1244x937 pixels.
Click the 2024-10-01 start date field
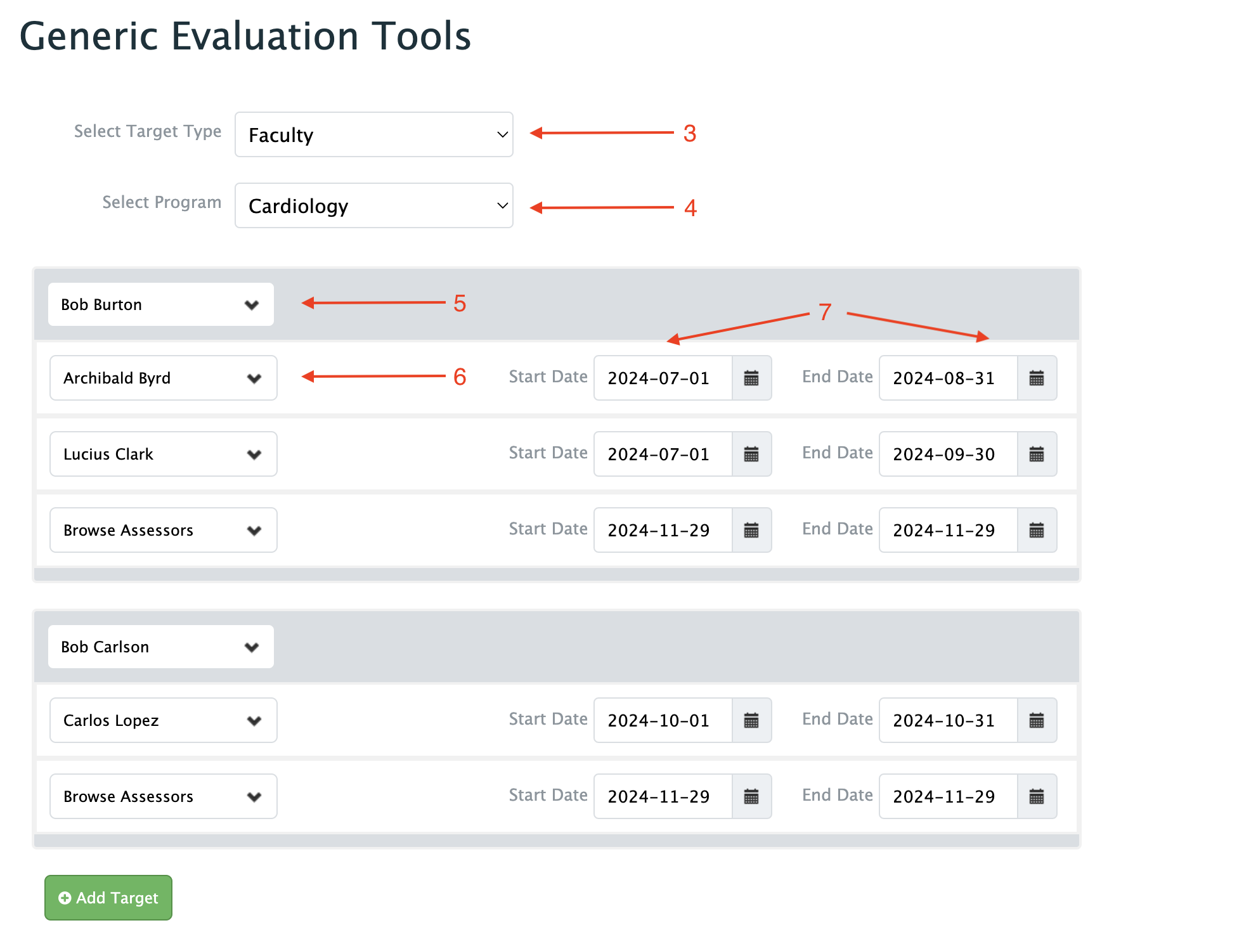click(x=663, y=721)
